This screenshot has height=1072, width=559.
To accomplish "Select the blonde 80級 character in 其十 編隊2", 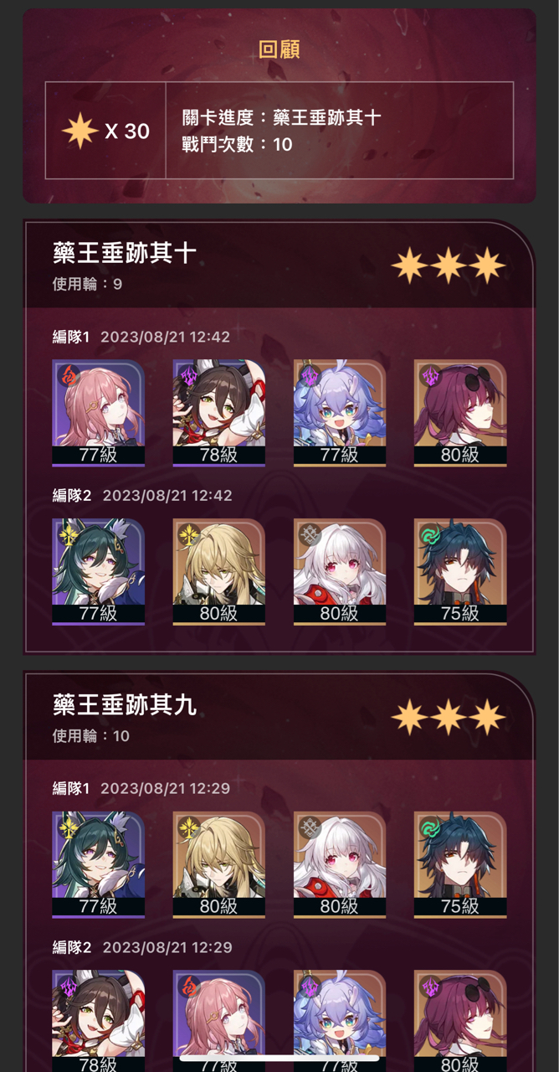I will tap(219, 572).
